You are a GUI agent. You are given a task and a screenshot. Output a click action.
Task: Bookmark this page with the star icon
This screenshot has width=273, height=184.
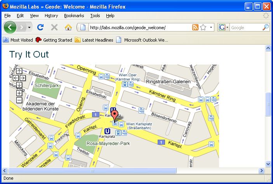(203, 27)
